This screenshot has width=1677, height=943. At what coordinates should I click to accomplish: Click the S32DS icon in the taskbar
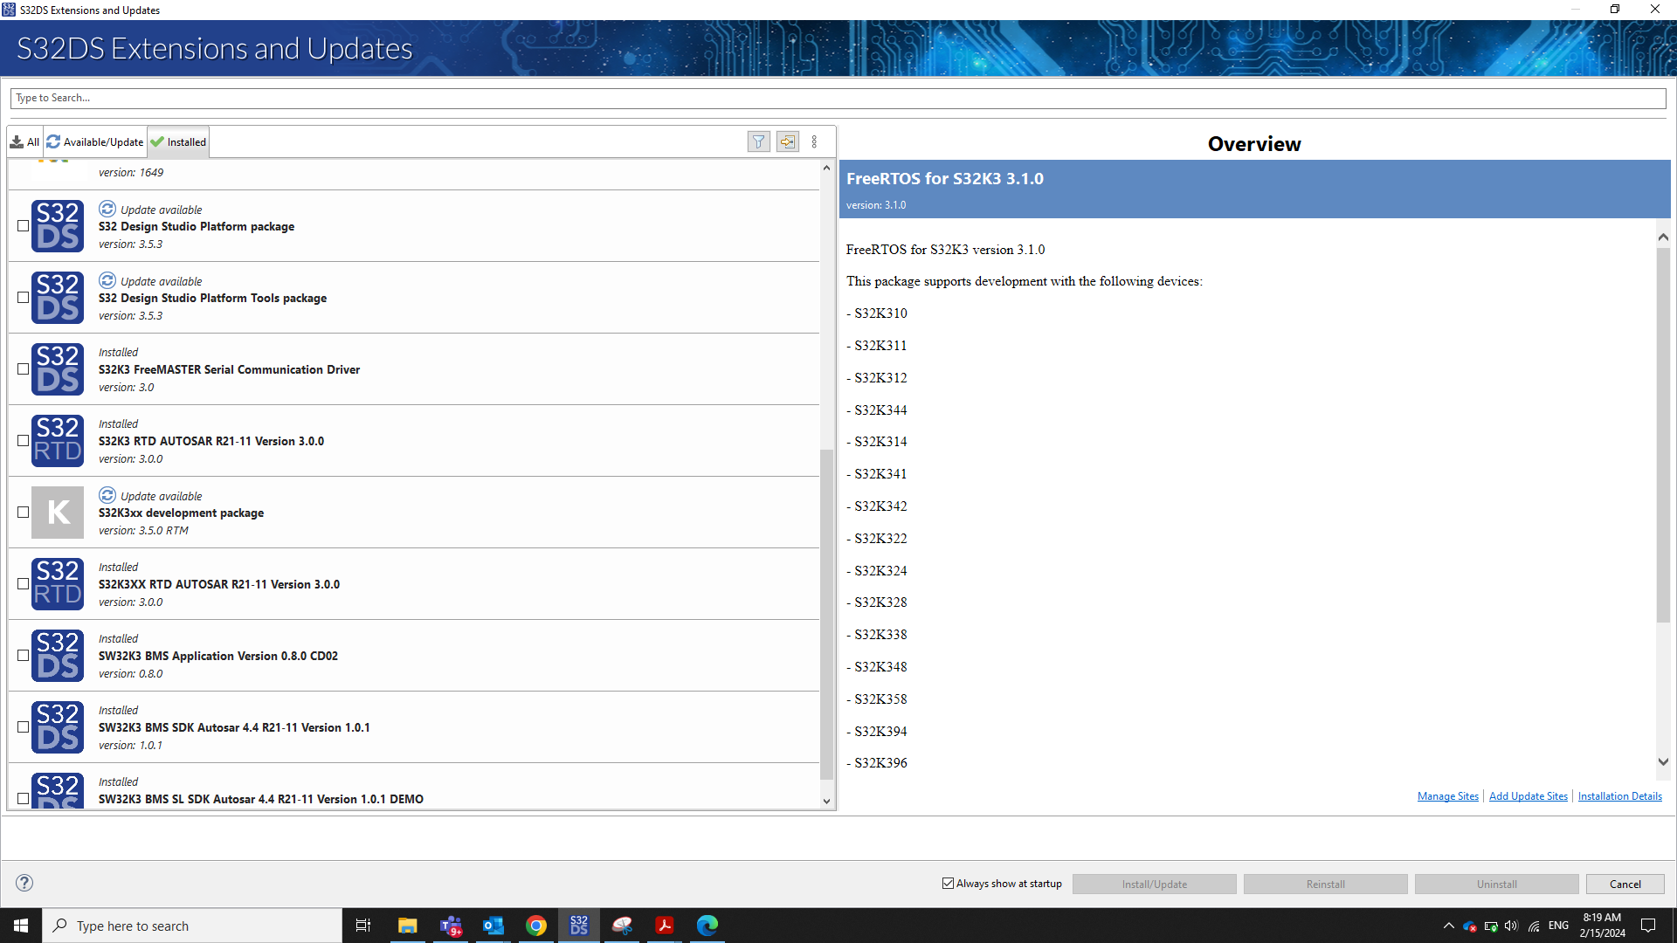tap(579, 926)
